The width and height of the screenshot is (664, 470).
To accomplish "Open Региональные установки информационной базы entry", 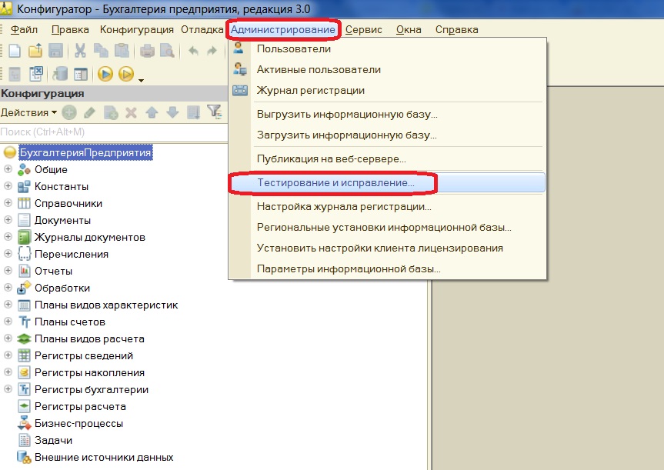I will pos(386,228).
